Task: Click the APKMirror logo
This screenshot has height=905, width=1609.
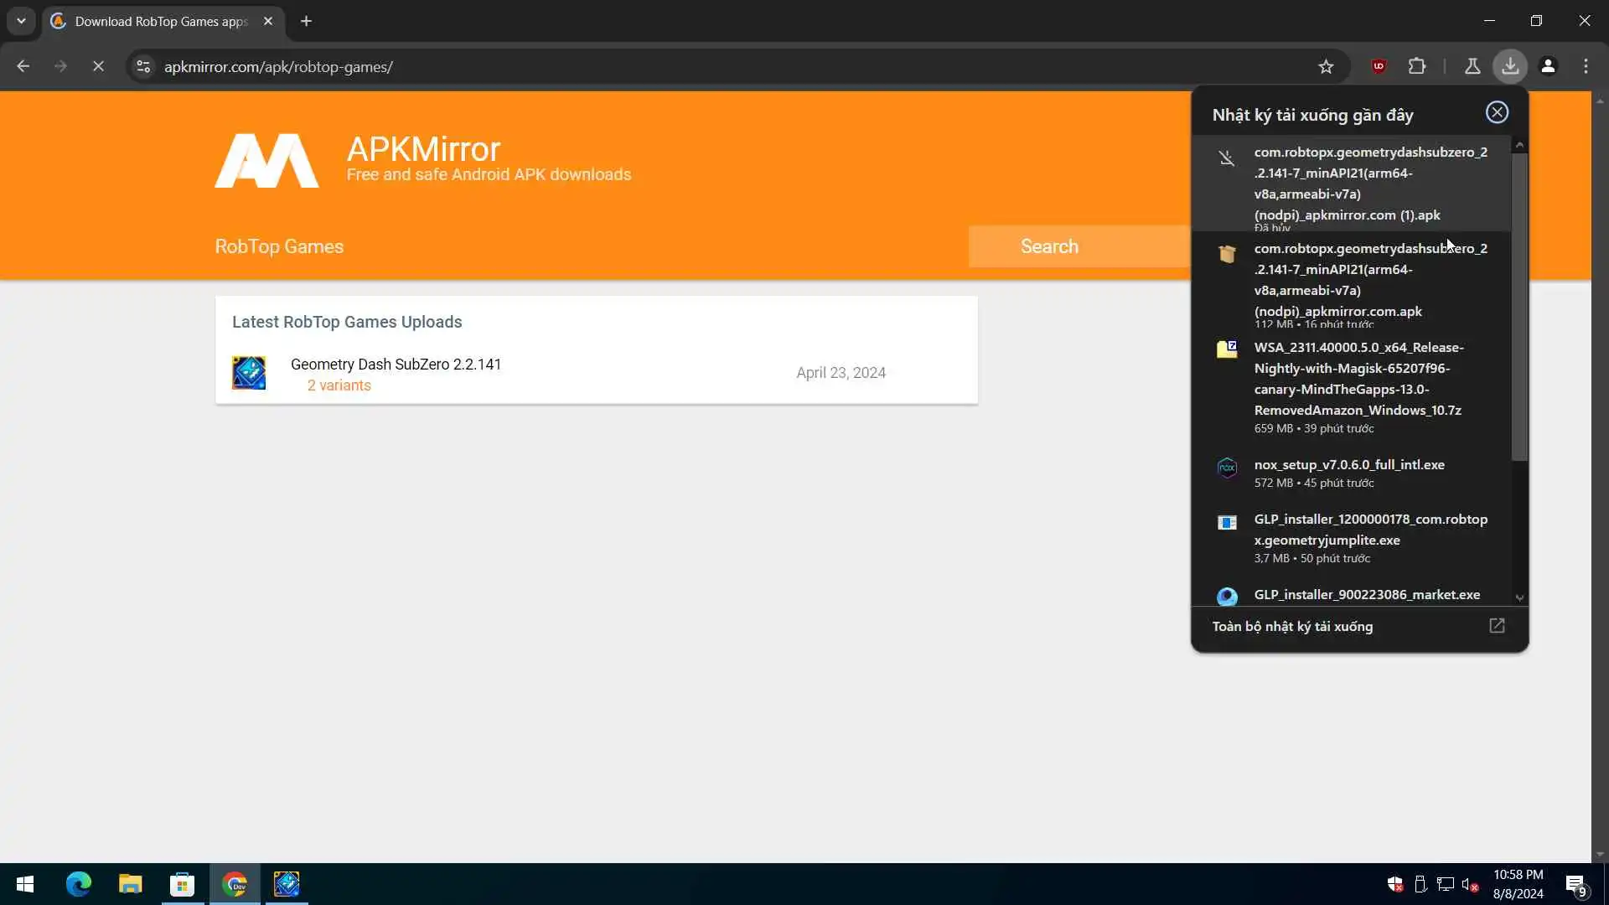Action: pos(266,161)
